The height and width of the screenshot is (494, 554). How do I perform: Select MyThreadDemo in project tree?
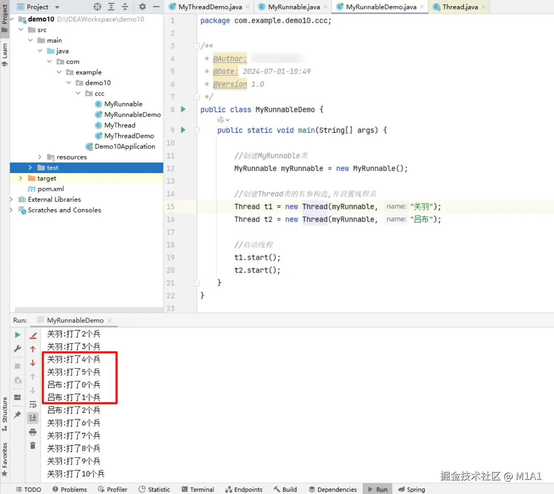tap(129, 136)
